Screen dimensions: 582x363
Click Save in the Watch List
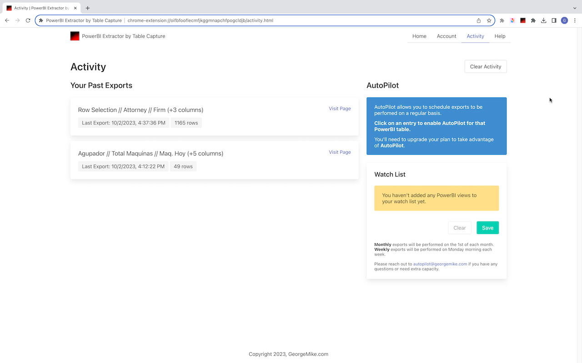pyautogui.click(x=487, y=228)
